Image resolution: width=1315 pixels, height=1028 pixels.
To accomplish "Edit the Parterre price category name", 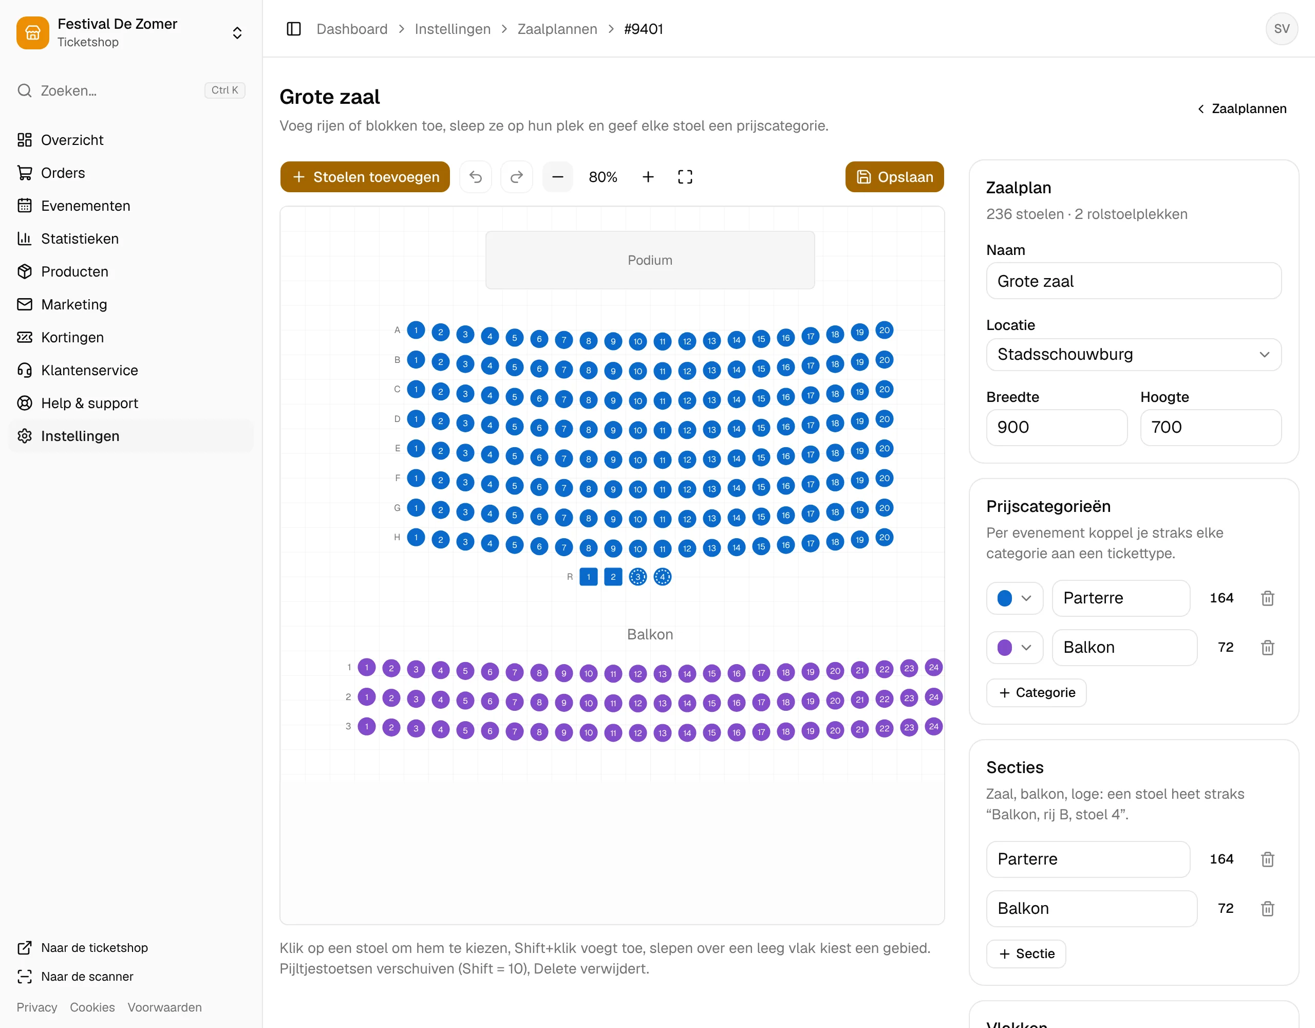I will coord(1120,598).
